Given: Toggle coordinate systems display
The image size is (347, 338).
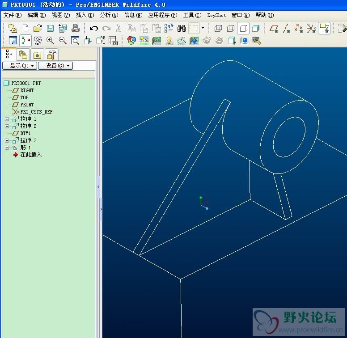Looking at the screenshot, I should (312, 28).
